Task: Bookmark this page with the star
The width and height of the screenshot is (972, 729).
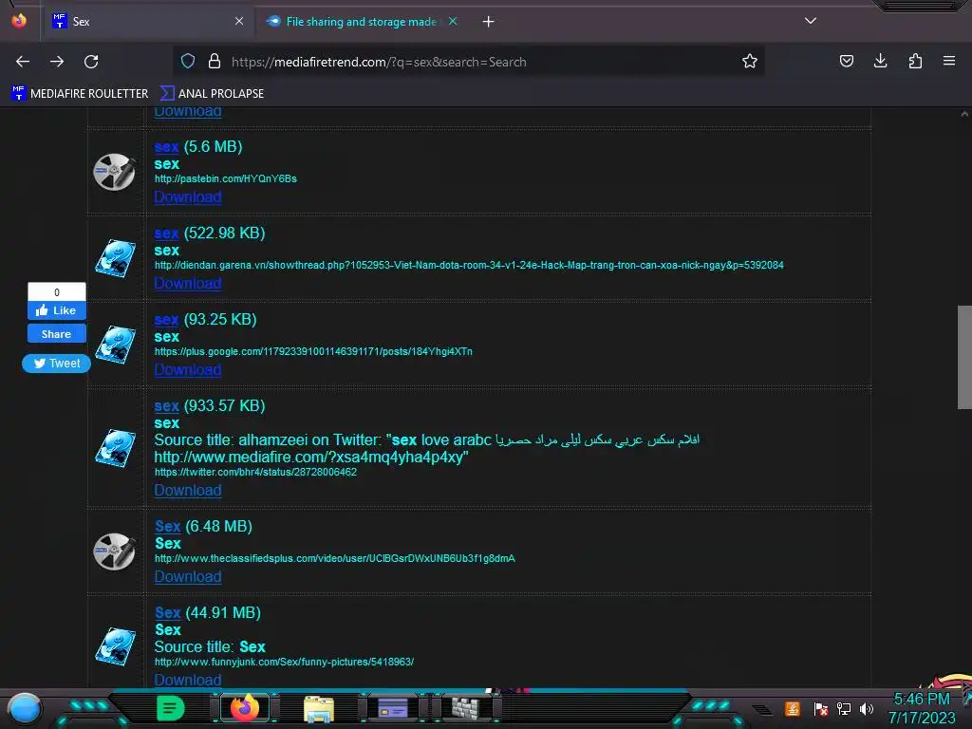Action: [x=750, y=61]
